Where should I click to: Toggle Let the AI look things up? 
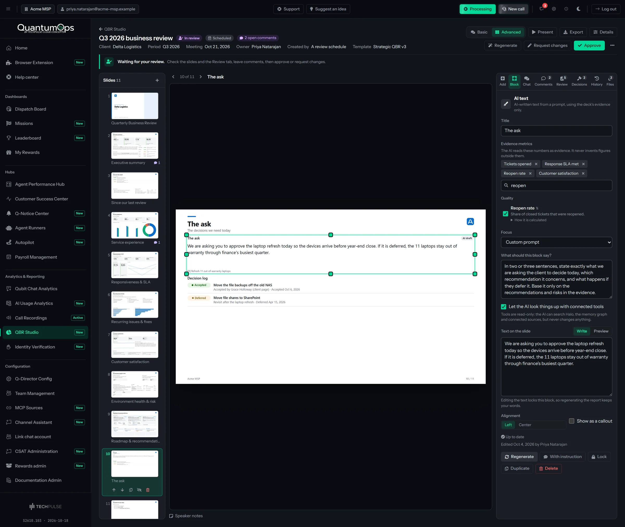click(504, 307)
